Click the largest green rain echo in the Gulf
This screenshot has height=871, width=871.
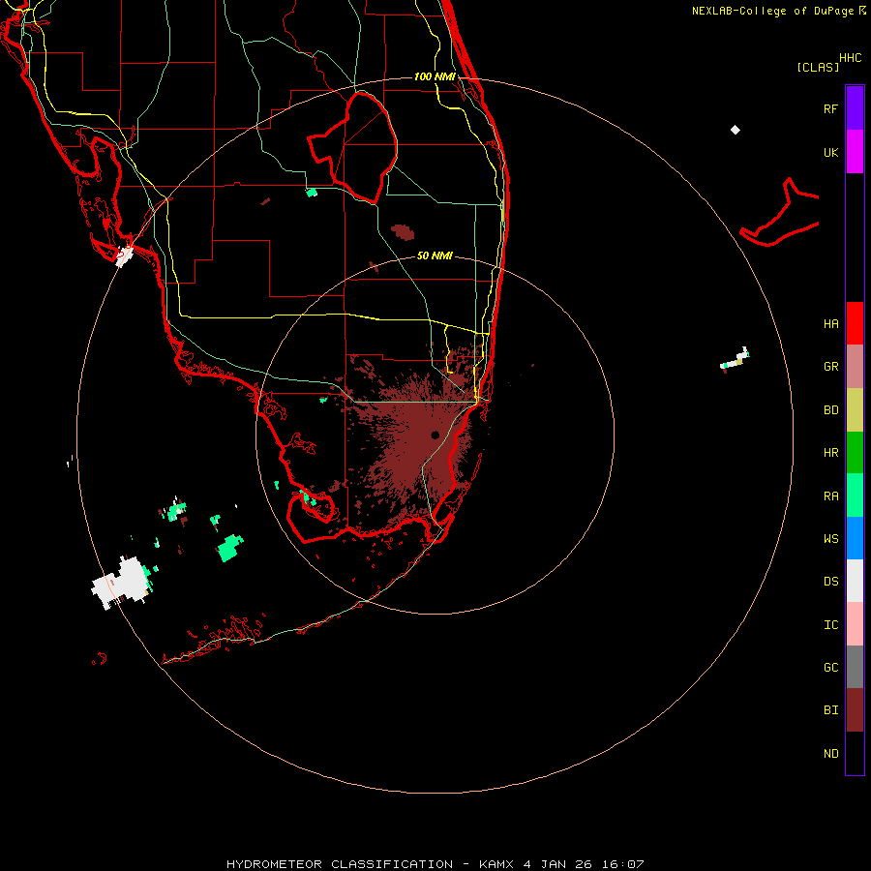[229, 549]
